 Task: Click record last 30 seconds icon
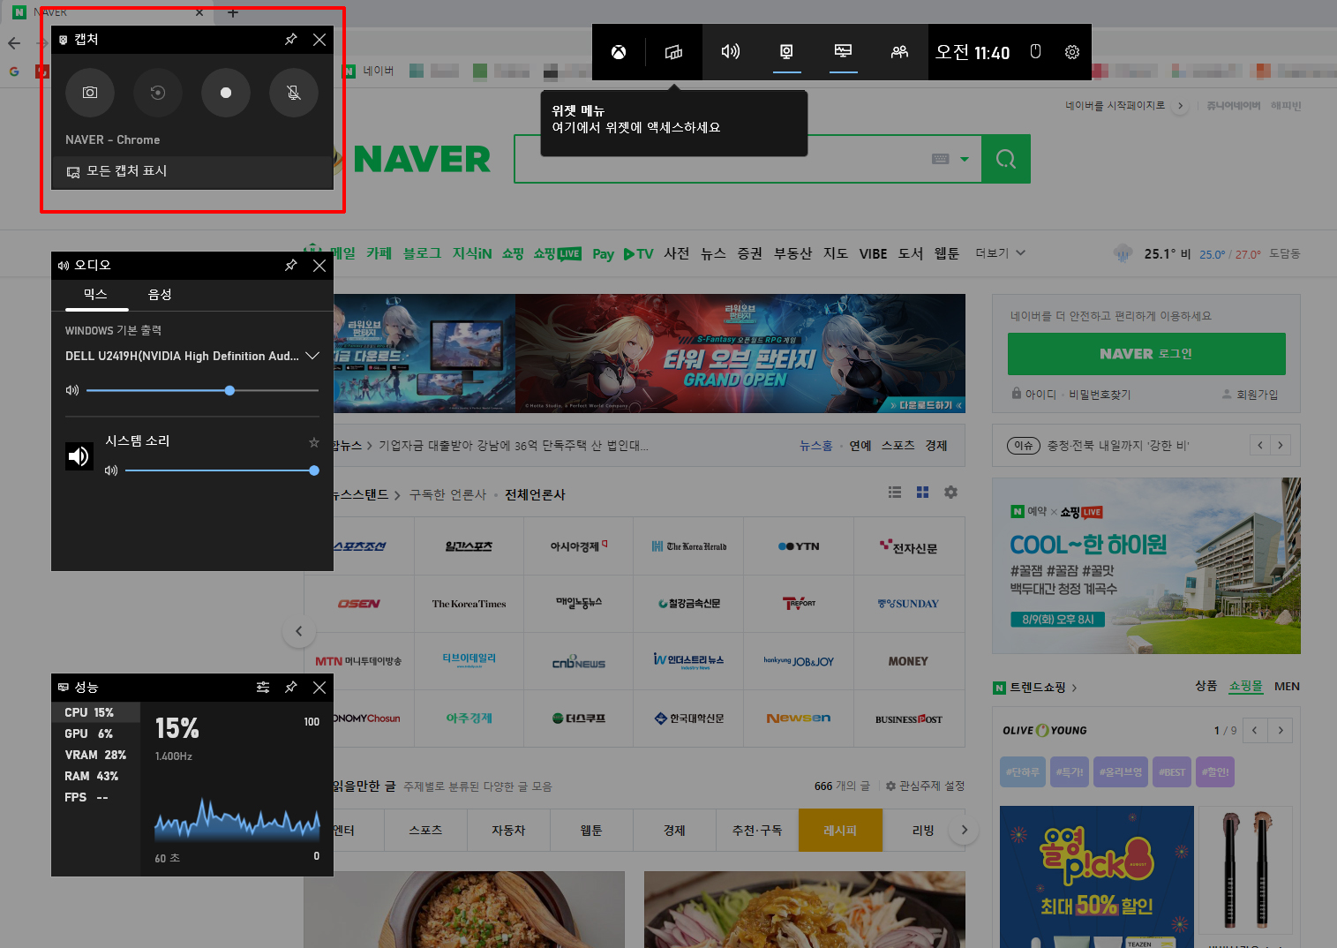coord(158,93)
